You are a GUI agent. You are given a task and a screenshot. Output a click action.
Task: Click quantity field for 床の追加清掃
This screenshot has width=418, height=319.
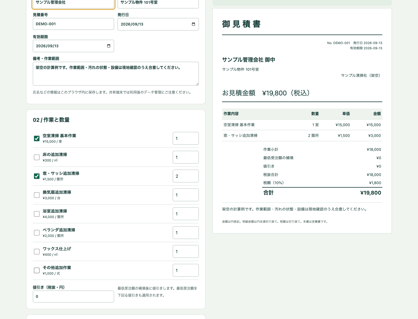(x=186, y=157)
